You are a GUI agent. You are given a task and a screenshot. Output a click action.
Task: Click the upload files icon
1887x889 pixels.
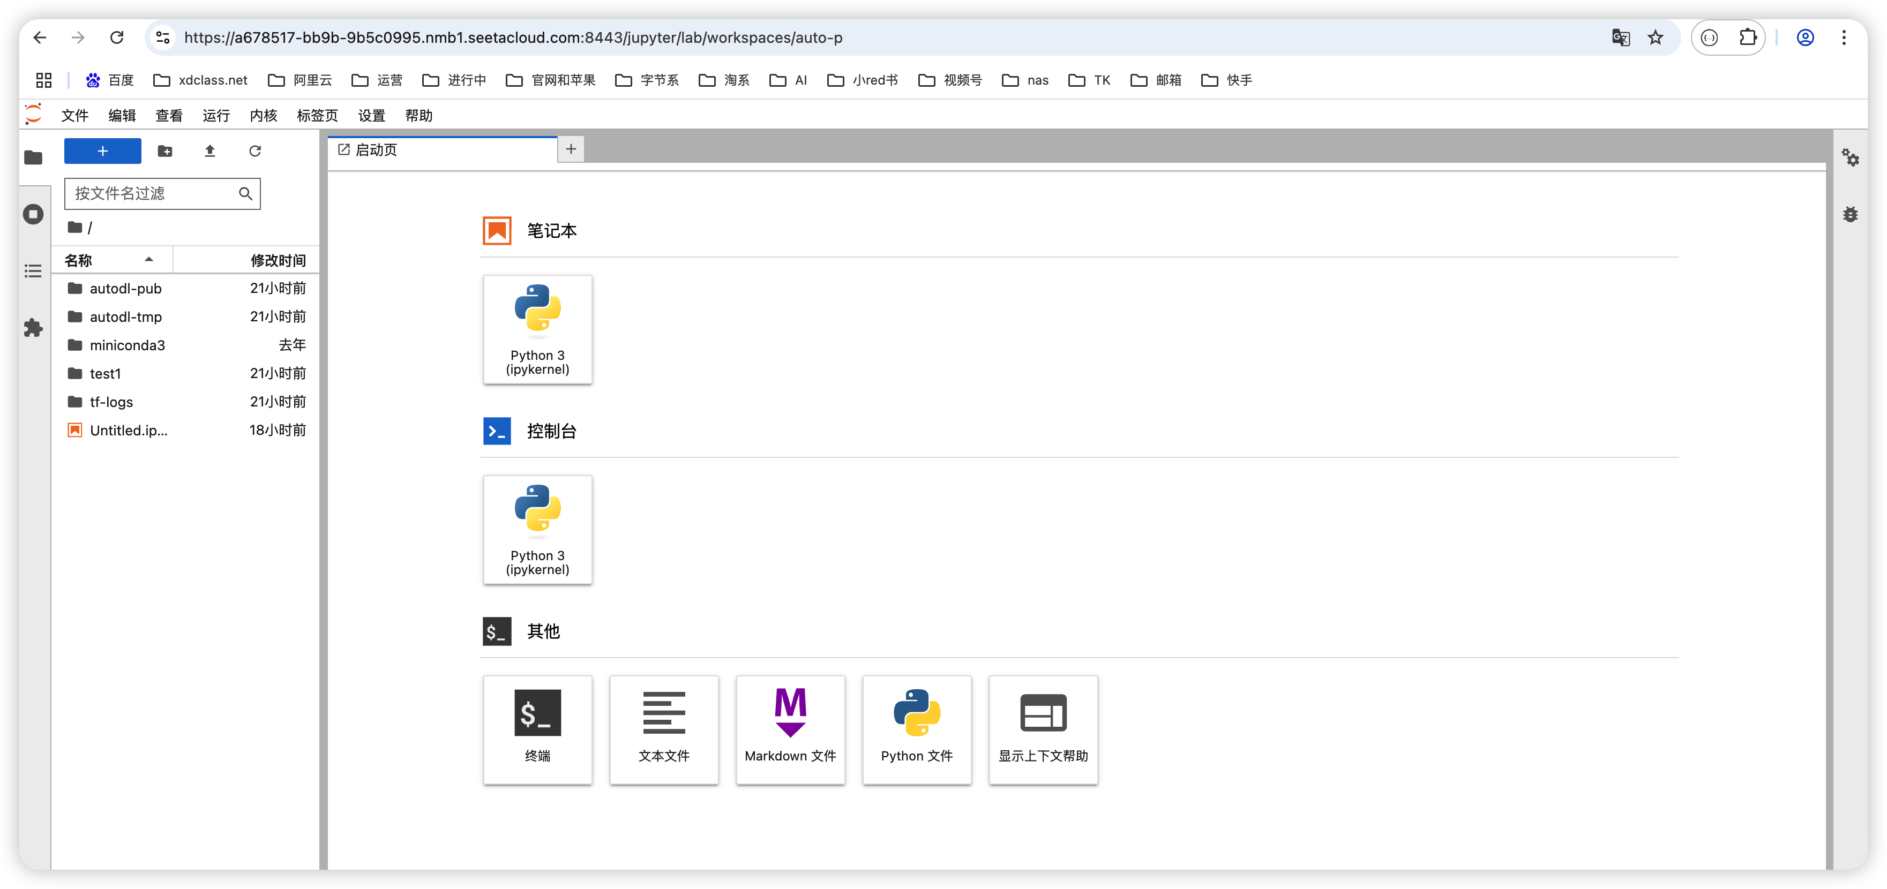pyautogui.click(x=209, y=151)
